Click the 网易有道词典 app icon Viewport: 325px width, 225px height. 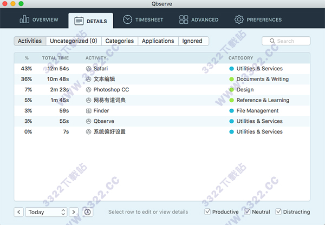tap(88, 100)
